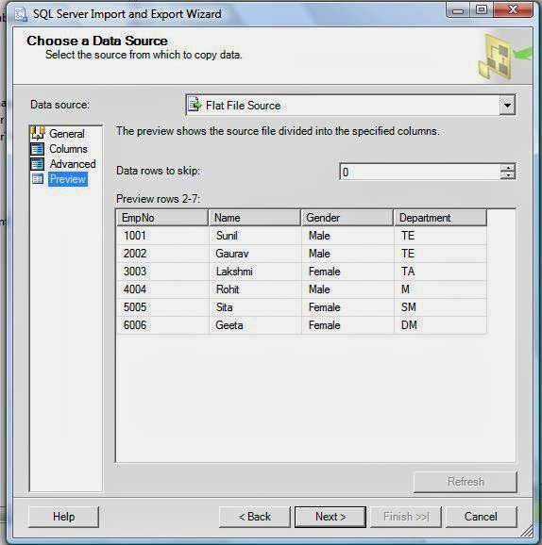Viewport: 542px width, 545px height.
Task: Click Female in Lakshmi's row
Action: (x=325, y=272)
